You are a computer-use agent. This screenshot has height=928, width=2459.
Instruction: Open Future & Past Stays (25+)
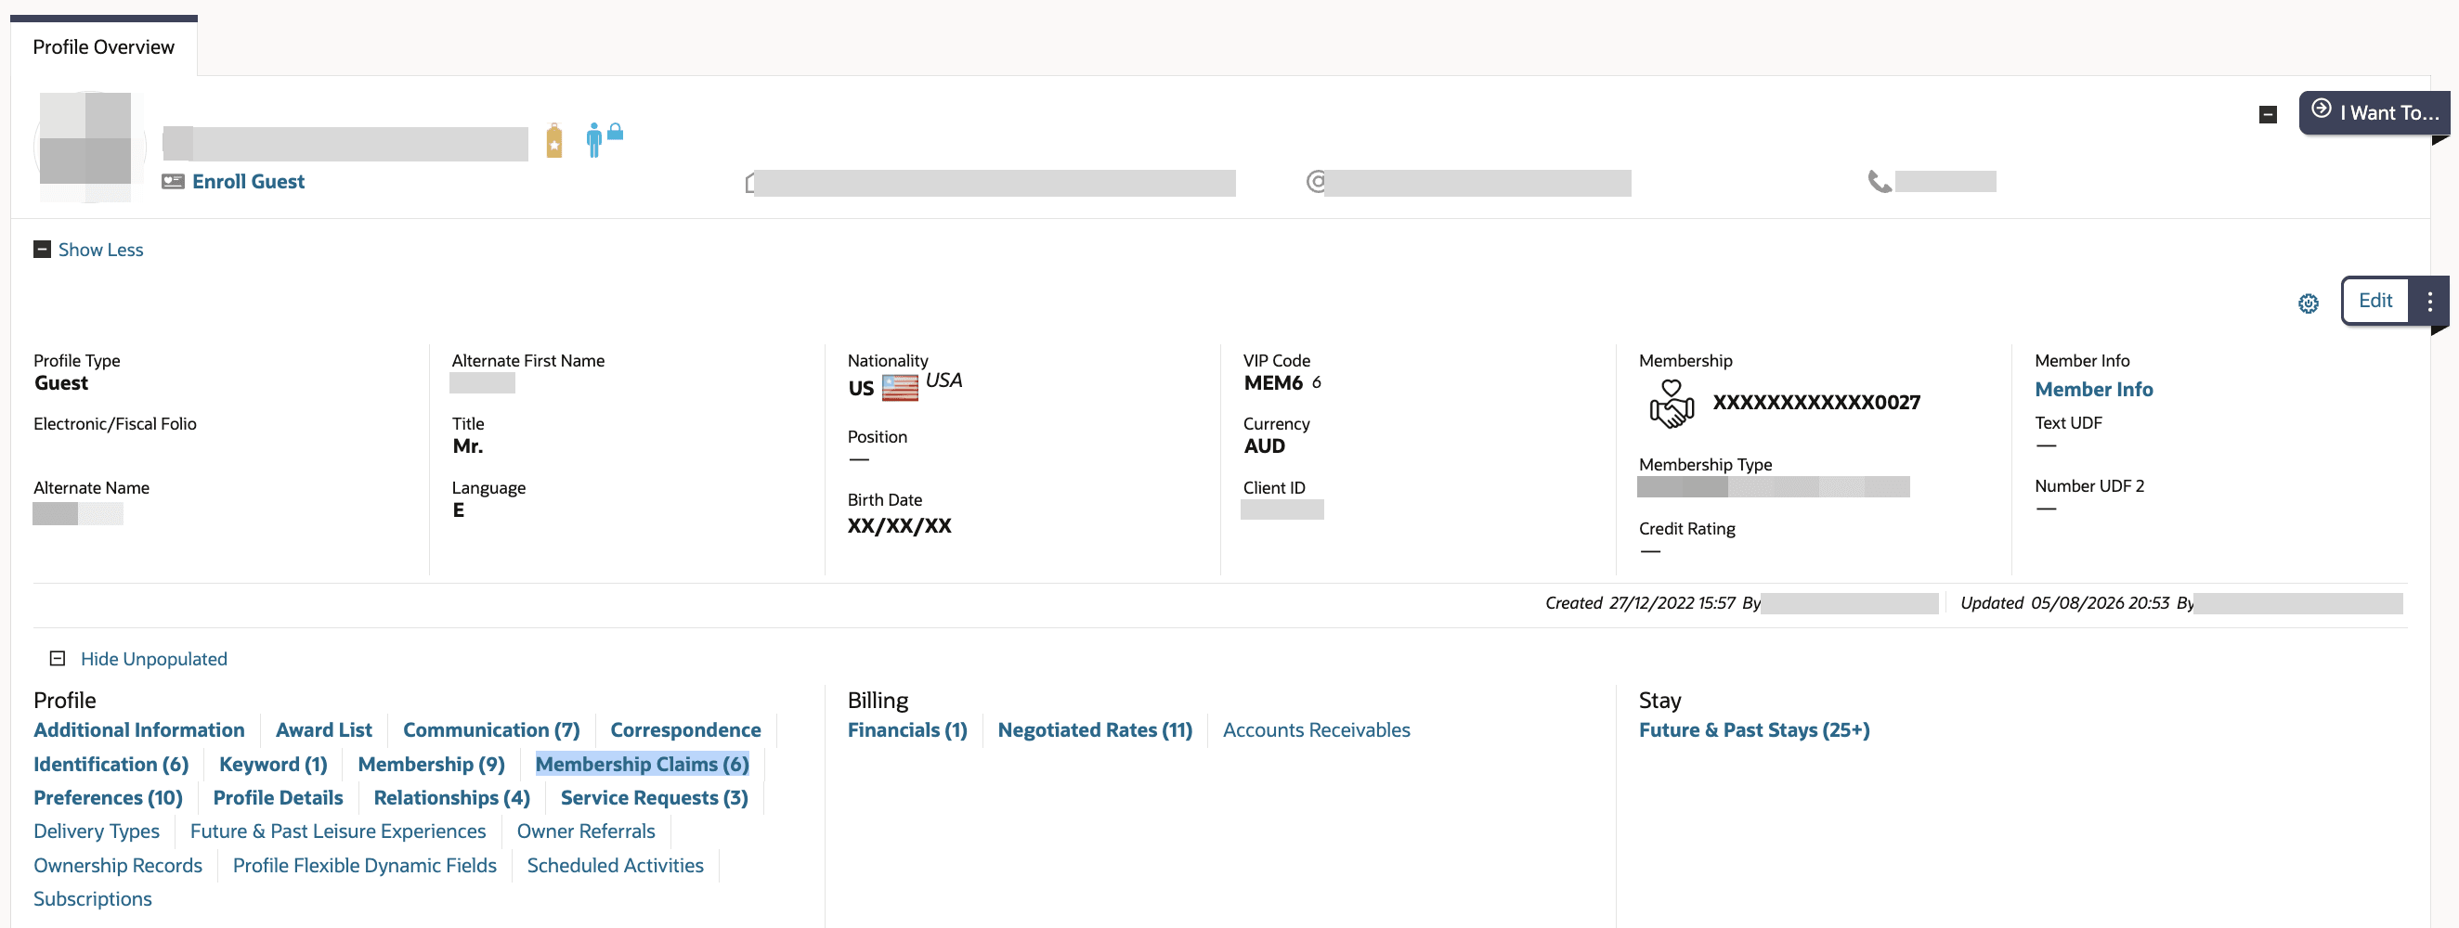[1753, 729]
